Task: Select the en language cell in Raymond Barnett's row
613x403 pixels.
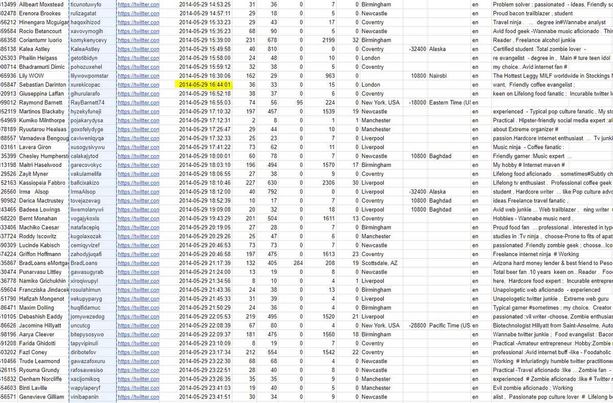Action: pyautogui.click(x=475, y=103)
